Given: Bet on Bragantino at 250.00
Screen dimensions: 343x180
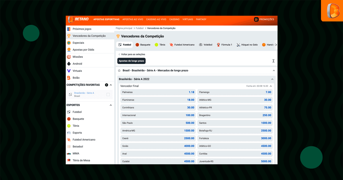Looking at the screenshot, I should click(235, 115).
